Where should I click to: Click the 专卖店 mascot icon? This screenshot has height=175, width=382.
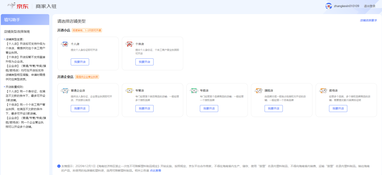(x=194, y=91)
